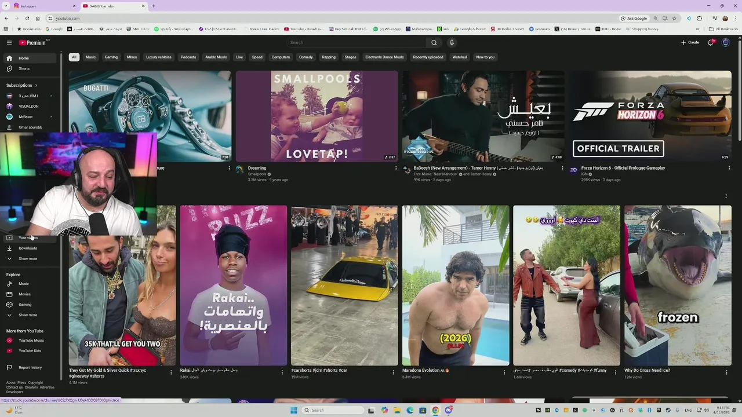Select the New to you chip
This screenshot has height=417, width=742.
point(485,57)
